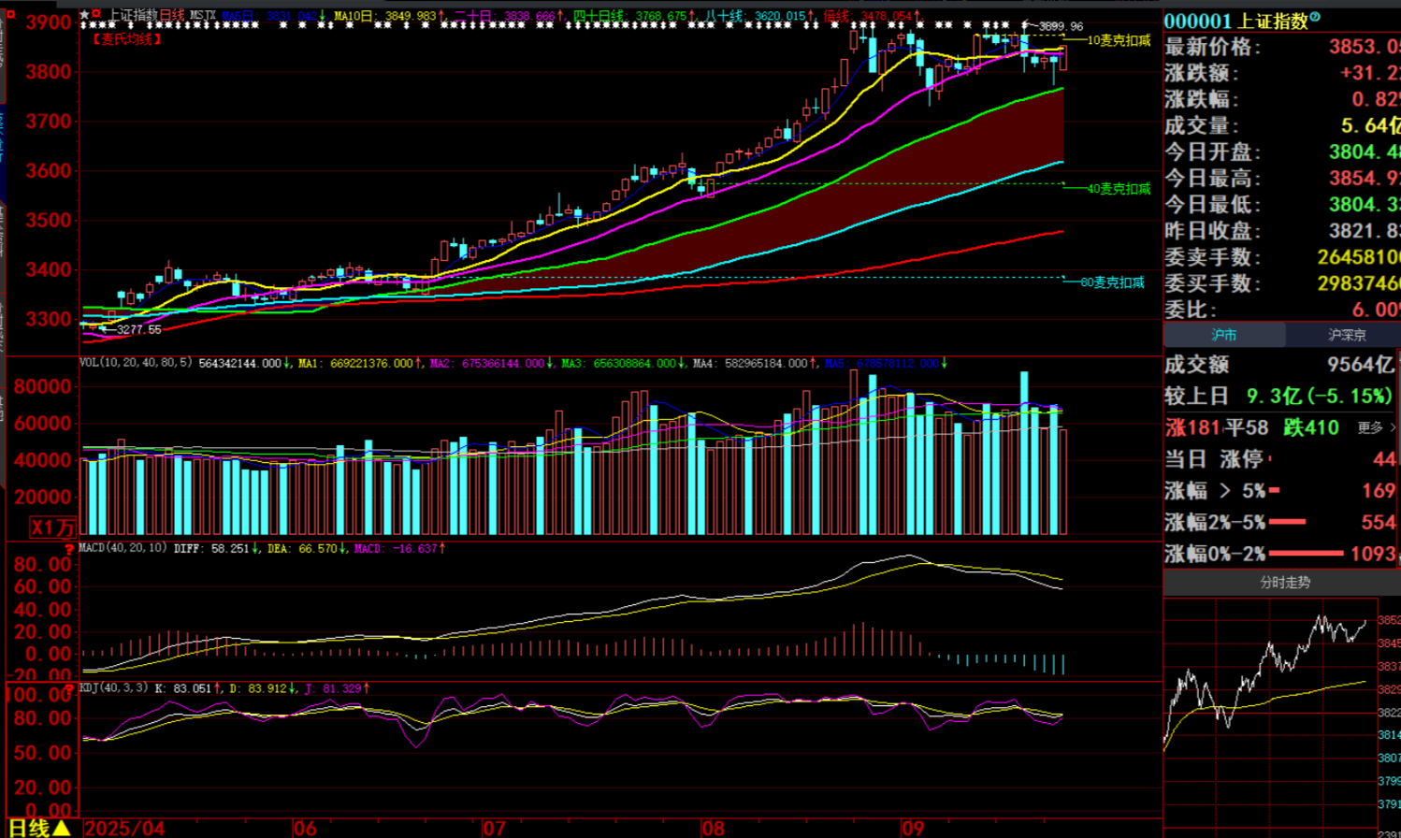This screenshot has height=838, width=1401.
Task: Switch to the 沪深京 market tab
Action: (1346, 335)
